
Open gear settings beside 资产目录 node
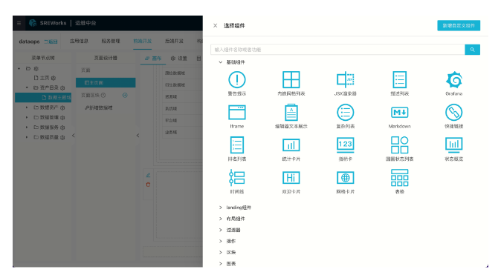(62, 87)
